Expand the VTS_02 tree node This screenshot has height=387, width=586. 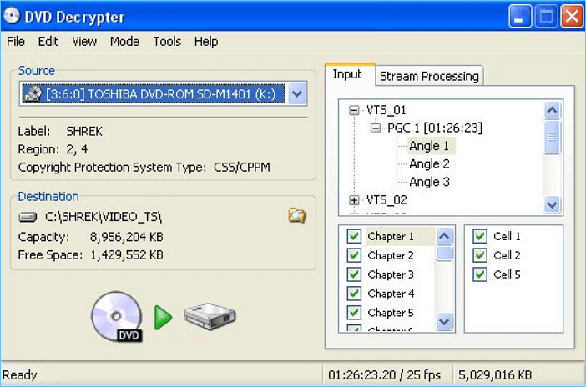point(354,200)
